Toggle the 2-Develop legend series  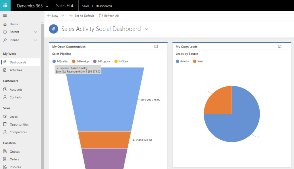(x=80, y=61)
